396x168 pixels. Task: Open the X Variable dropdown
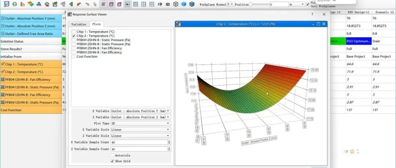[141, 111]
